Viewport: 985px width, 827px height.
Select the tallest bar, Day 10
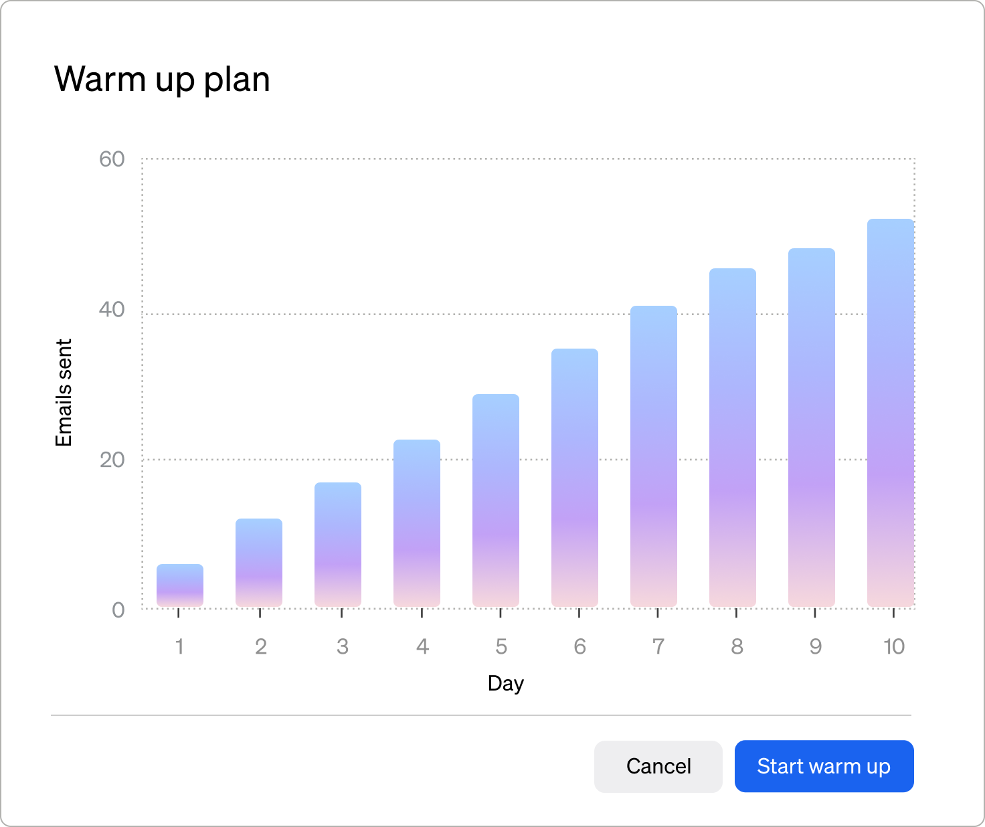pyautogui.click(x=891, y=413)
